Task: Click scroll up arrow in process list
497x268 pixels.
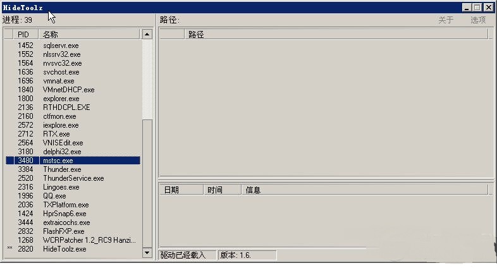Action: 147,34
